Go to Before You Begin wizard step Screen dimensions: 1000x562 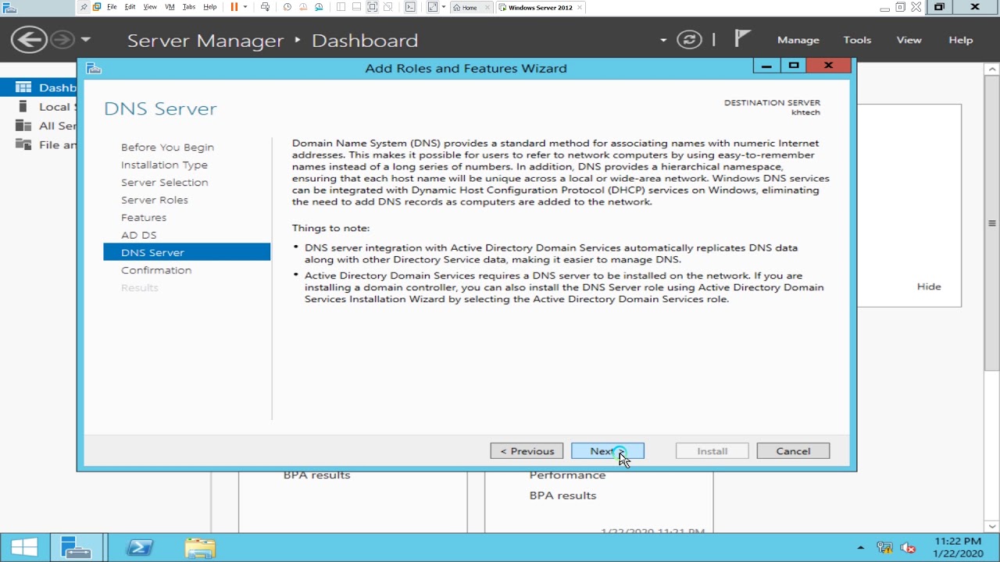point(167,147)
